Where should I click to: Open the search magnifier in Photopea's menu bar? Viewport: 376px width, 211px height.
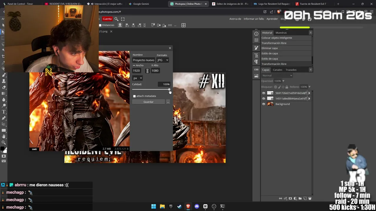click(x=116, y=19)
